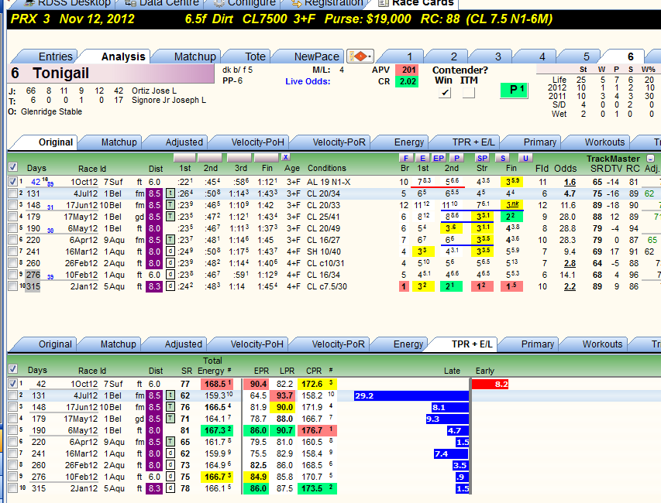The height and width of the screenshot is (503, 661).
Task: Click the T marker in 17Jun12 TPR row
Action: pyautogui.click(x=170, y=407)
